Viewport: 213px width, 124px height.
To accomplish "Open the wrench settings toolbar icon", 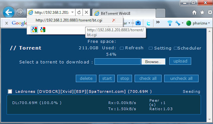I will click(178, 23).
